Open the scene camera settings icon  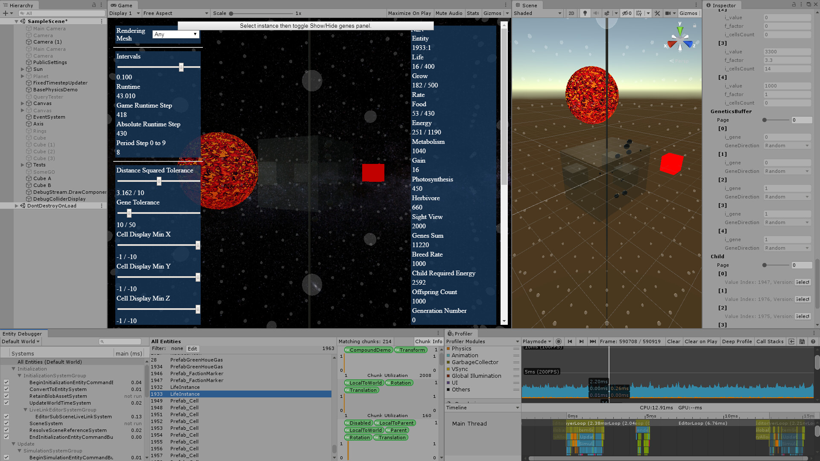[x=668, y=13]
